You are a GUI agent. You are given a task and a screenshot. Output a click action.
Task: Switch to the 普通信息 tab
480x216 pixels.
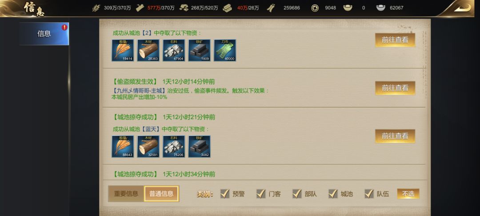point(161,194)
